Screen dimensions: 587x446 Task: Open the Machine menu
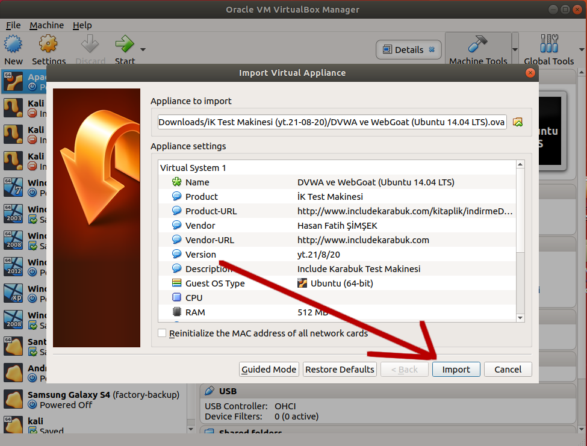[x=47, y=25]
